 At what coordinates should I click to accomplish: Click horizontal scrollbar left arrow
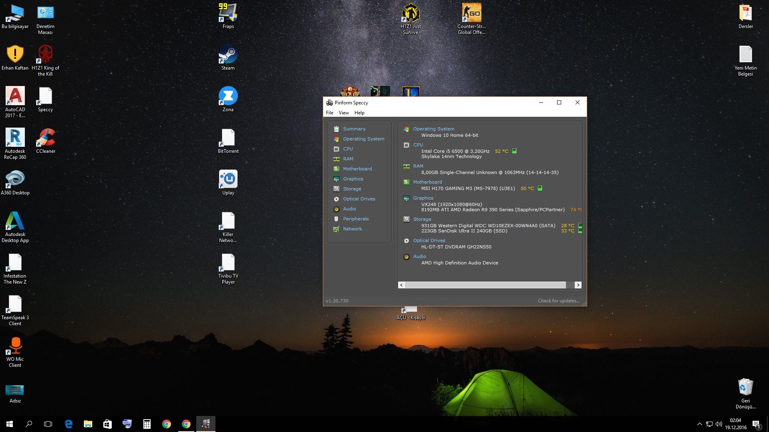401,285
